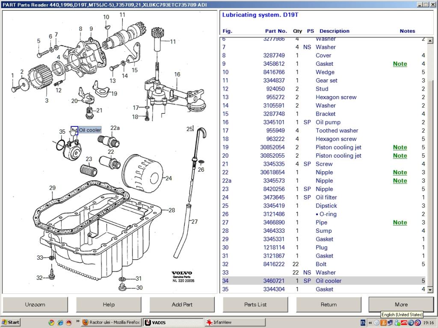Select the Oil filter row
The height and width of the screenshot is (328, 438).
point(323,197)
